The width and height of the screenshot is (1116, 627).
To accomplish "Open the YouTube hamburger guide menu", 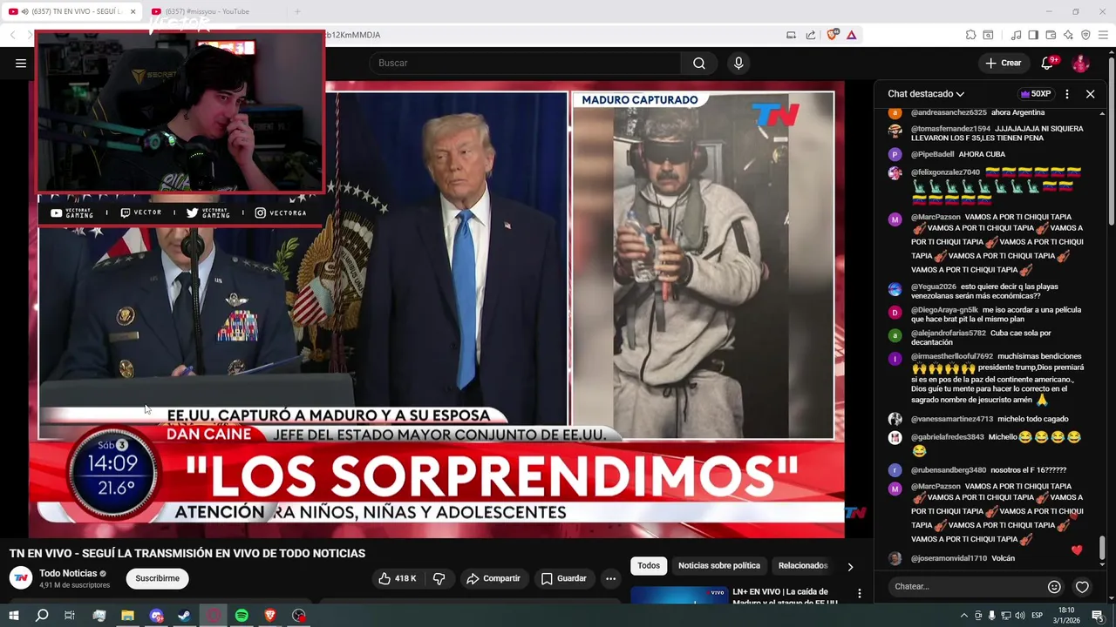I will point(21,63).
